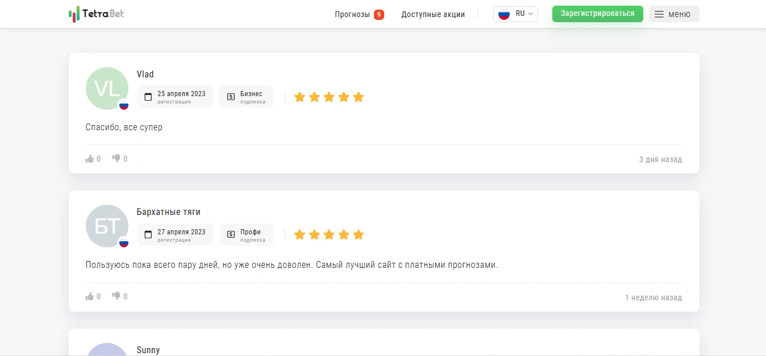Click the Russian flag in language selector
Image resolution: width=766 pixels, height=356 pixels.
[503, 14]
